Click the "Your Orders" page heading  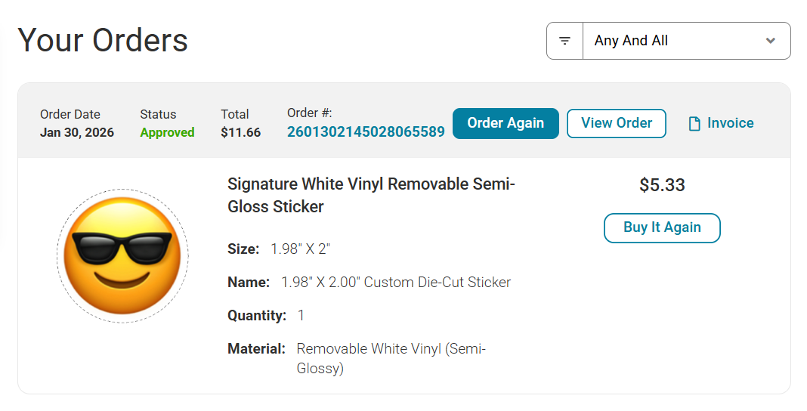103,40
